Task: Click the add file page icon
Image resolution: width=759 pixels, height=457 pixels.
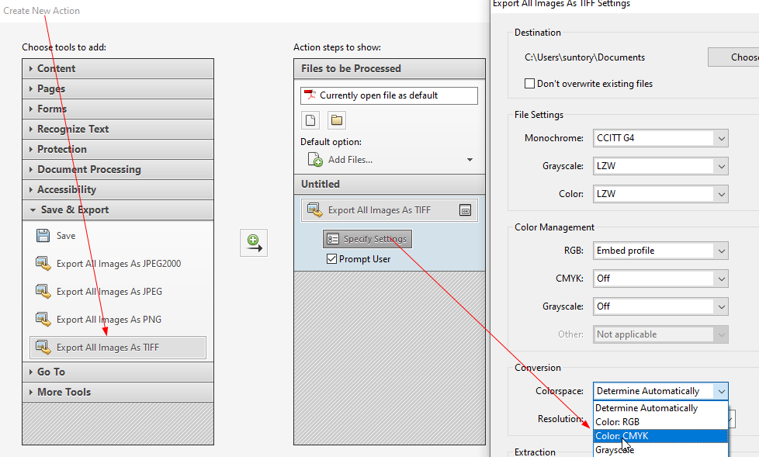Action: [x=310, y=120]
